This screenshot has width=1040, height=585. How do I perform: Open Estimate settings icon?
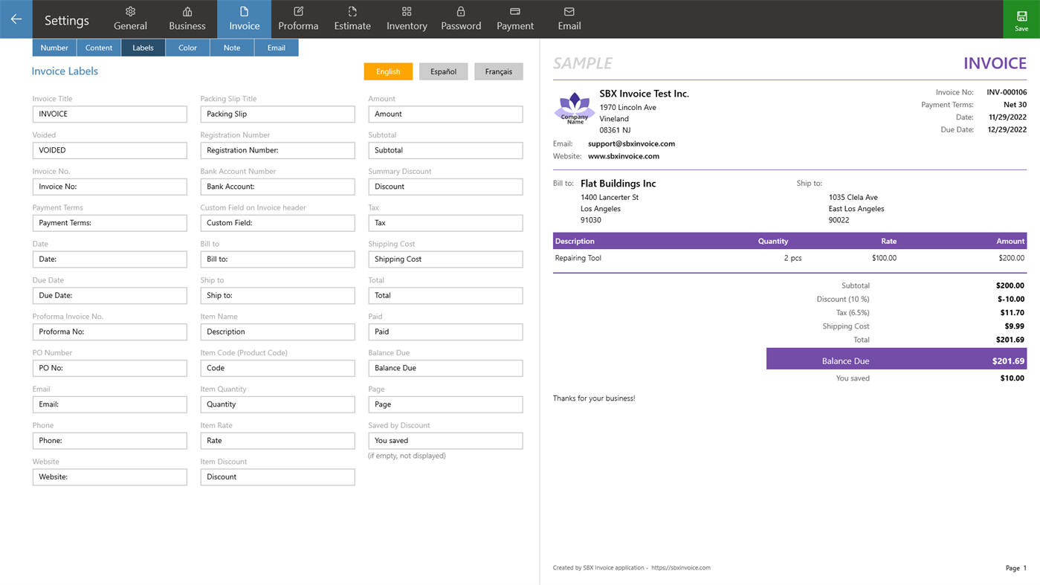point(352,19)
